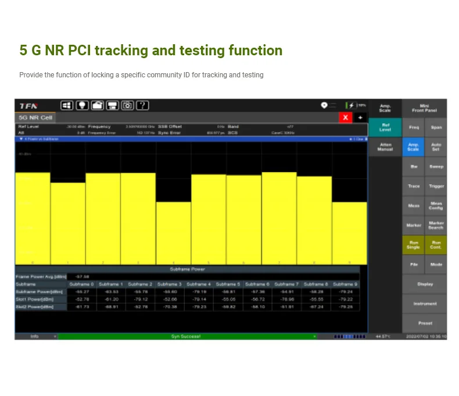Viewport: 459px width, 396px height.
Task: Open help with the question mark icon
Action: (142, 105)
